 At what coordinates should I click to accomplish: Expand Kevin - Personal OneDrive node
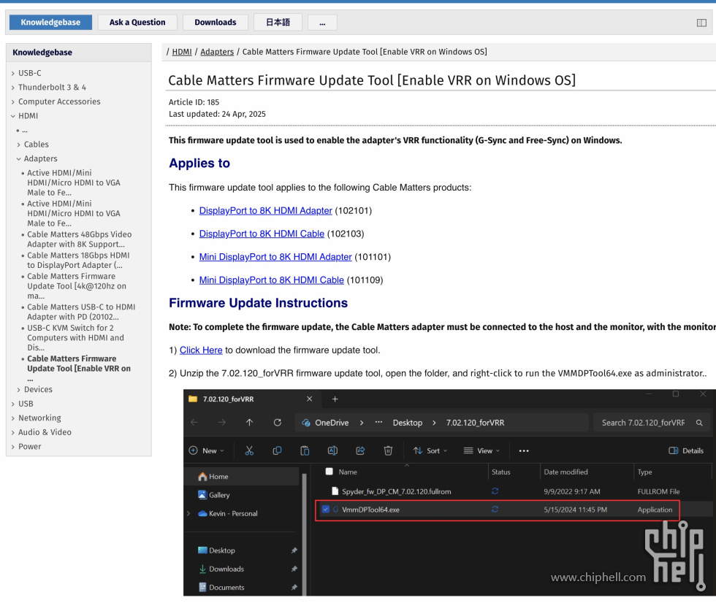[x=188, y=514]
